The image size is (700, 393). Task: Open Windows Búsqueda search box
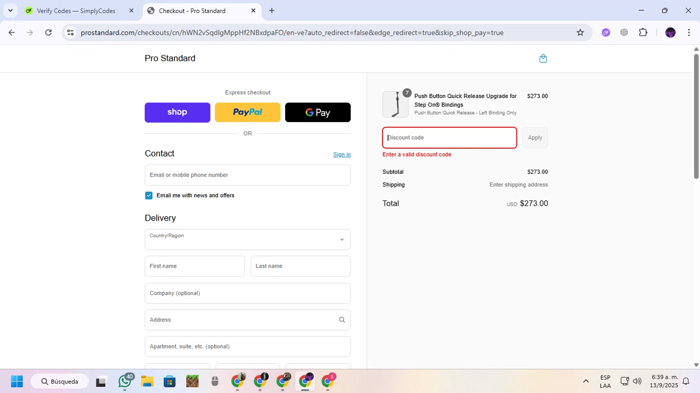(59, 381)
